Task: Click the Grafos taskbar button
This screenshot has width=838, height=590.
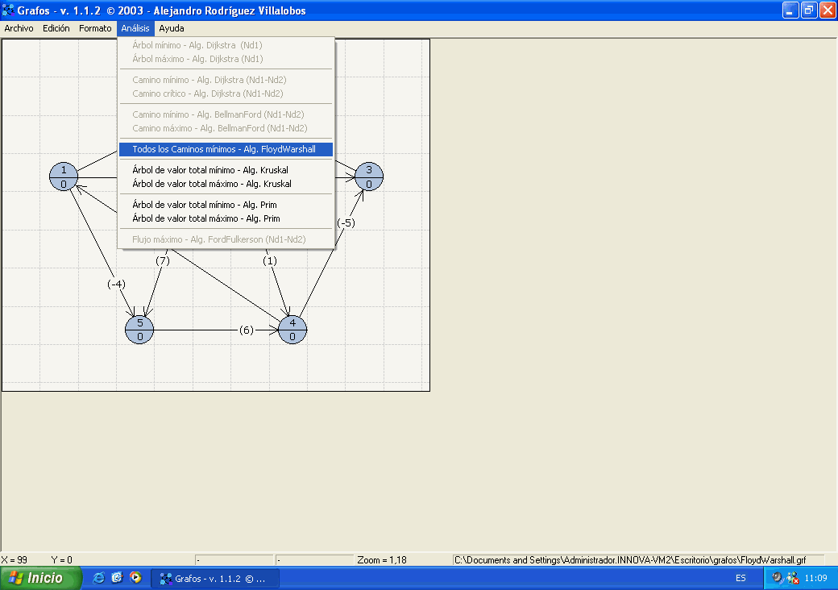Action: [x=215, y=578]
